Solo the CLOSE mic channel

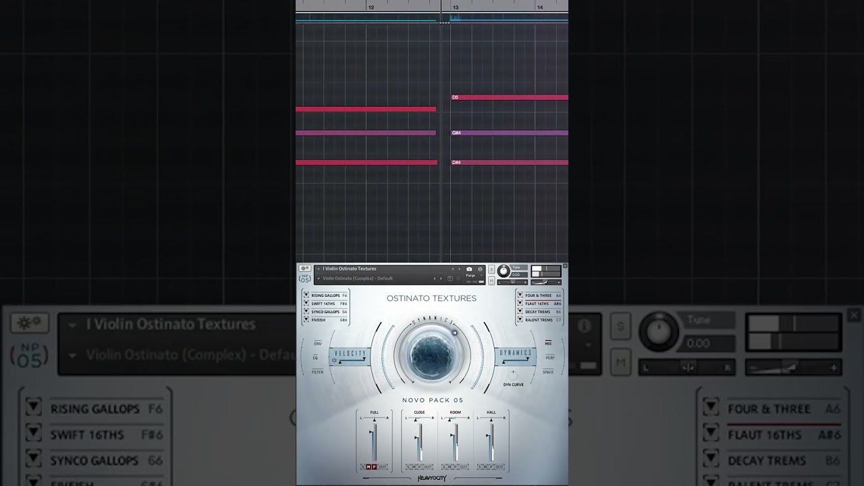click(408, 467)
